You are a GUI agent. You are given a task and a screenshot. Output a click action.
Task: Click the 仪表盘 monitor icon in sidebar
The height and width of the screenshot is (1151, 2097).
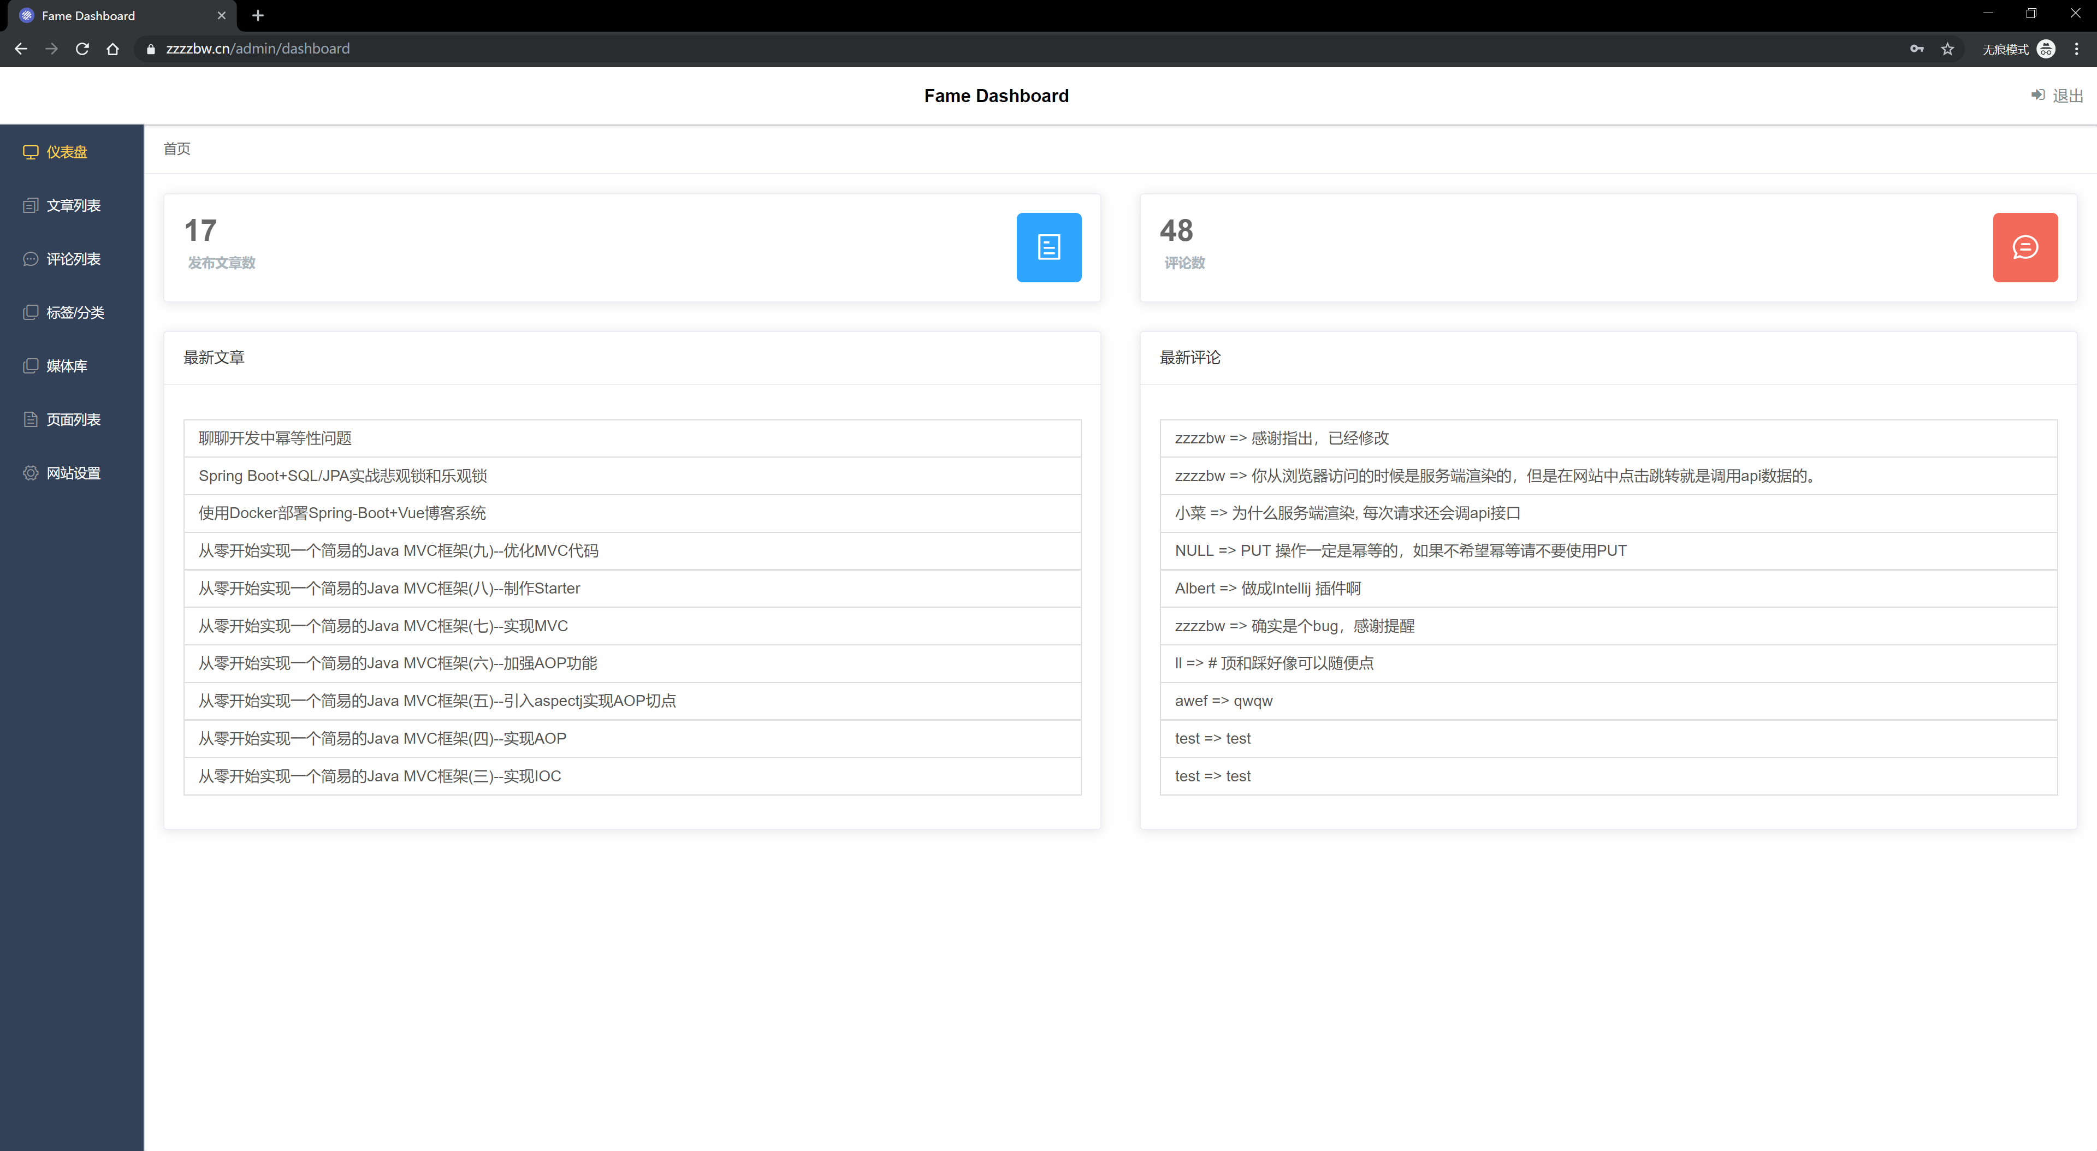[31, 152]
